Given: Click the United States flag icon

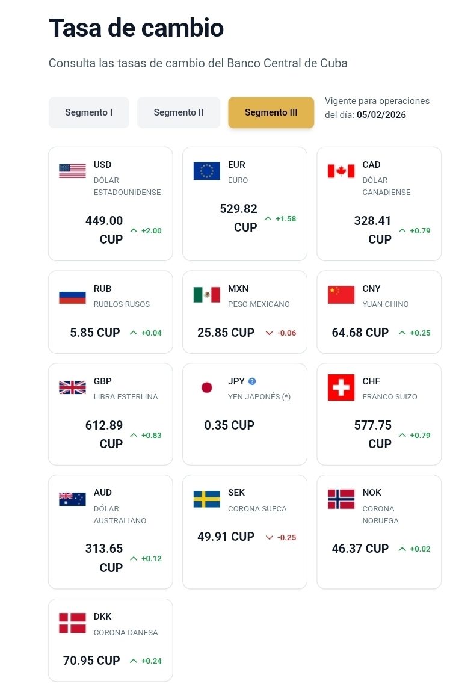Looking at the screenshot, I should pos(72,171).
